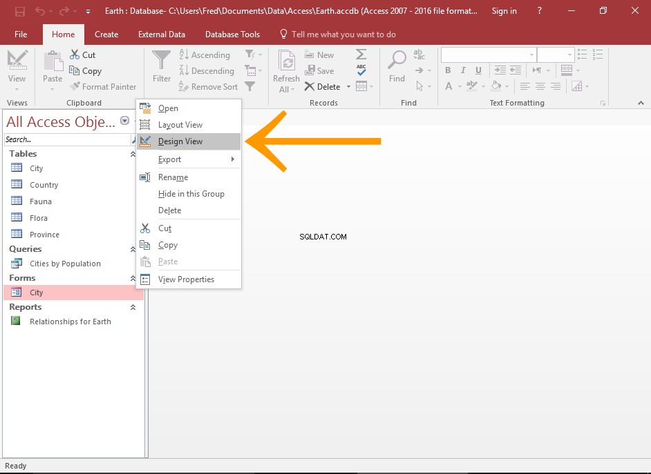651x474 pixels.
Task: Choose Rename from context menu
Action: point(189,177)
